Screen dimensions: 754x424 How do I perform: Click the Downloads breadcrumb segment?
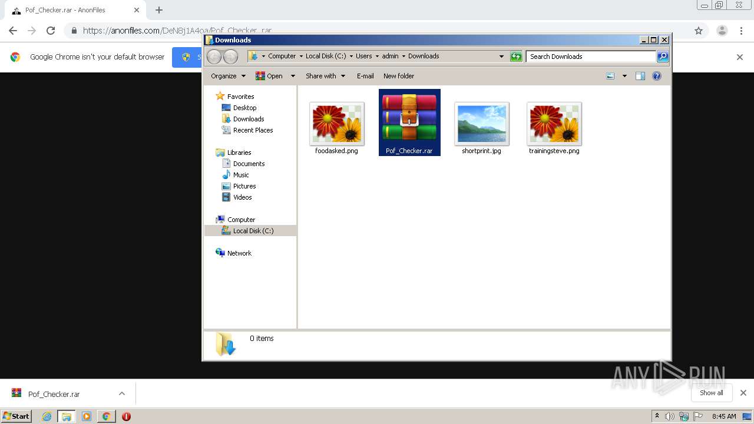coord(424,57)
